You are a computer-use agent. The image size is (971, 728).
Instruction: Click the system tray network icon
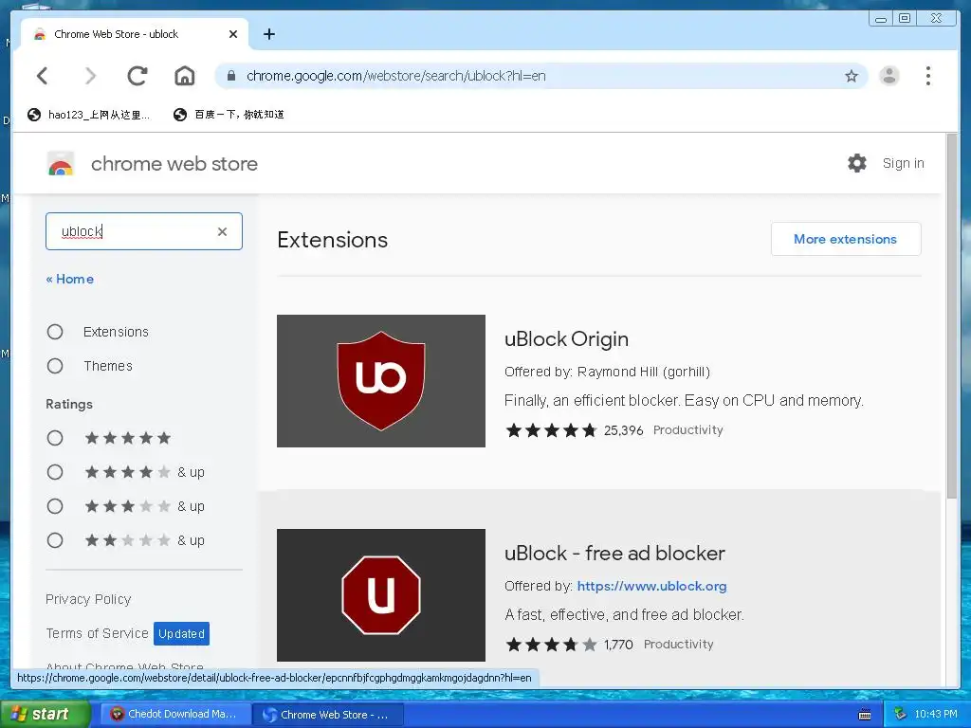click(900, 714)
